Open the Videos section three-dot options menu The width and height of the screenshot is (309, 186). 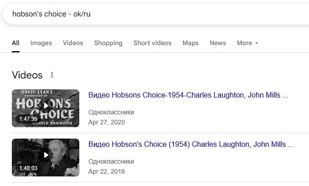pyautogui.click(x=52, y=75)
